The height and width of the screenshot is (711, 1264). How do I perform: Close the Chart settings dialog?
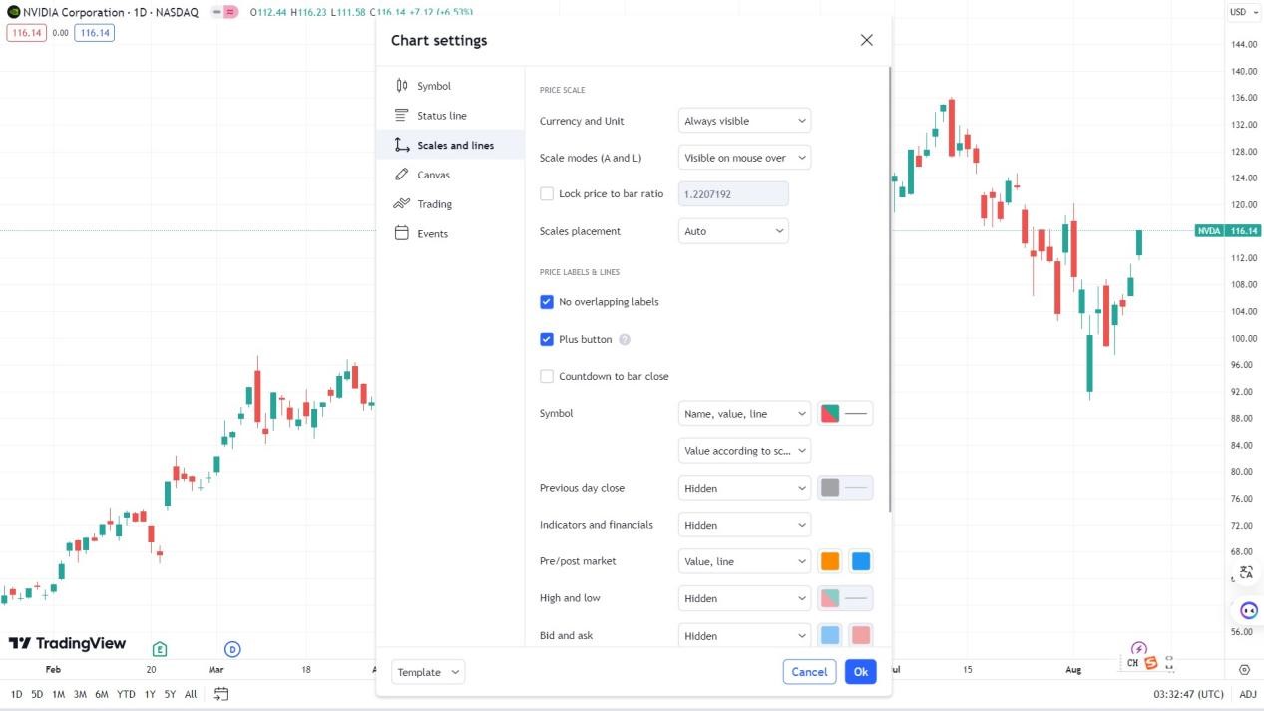(866, 40)
